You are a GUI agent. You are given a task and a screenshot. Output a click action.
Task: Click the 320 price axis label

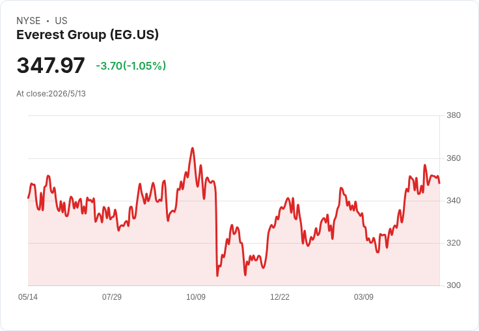(x=454, y=243)
